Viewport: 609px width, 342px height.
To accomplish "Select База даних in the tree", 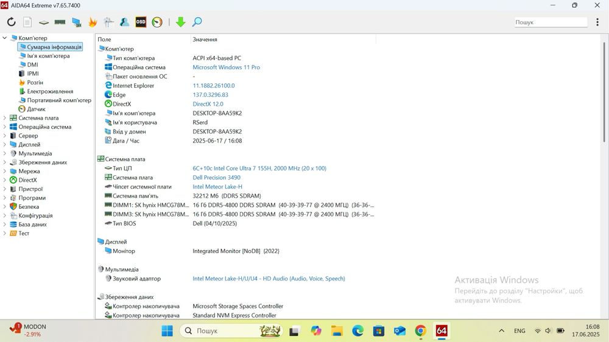I will pyautogui.click(x=33, y=225).
